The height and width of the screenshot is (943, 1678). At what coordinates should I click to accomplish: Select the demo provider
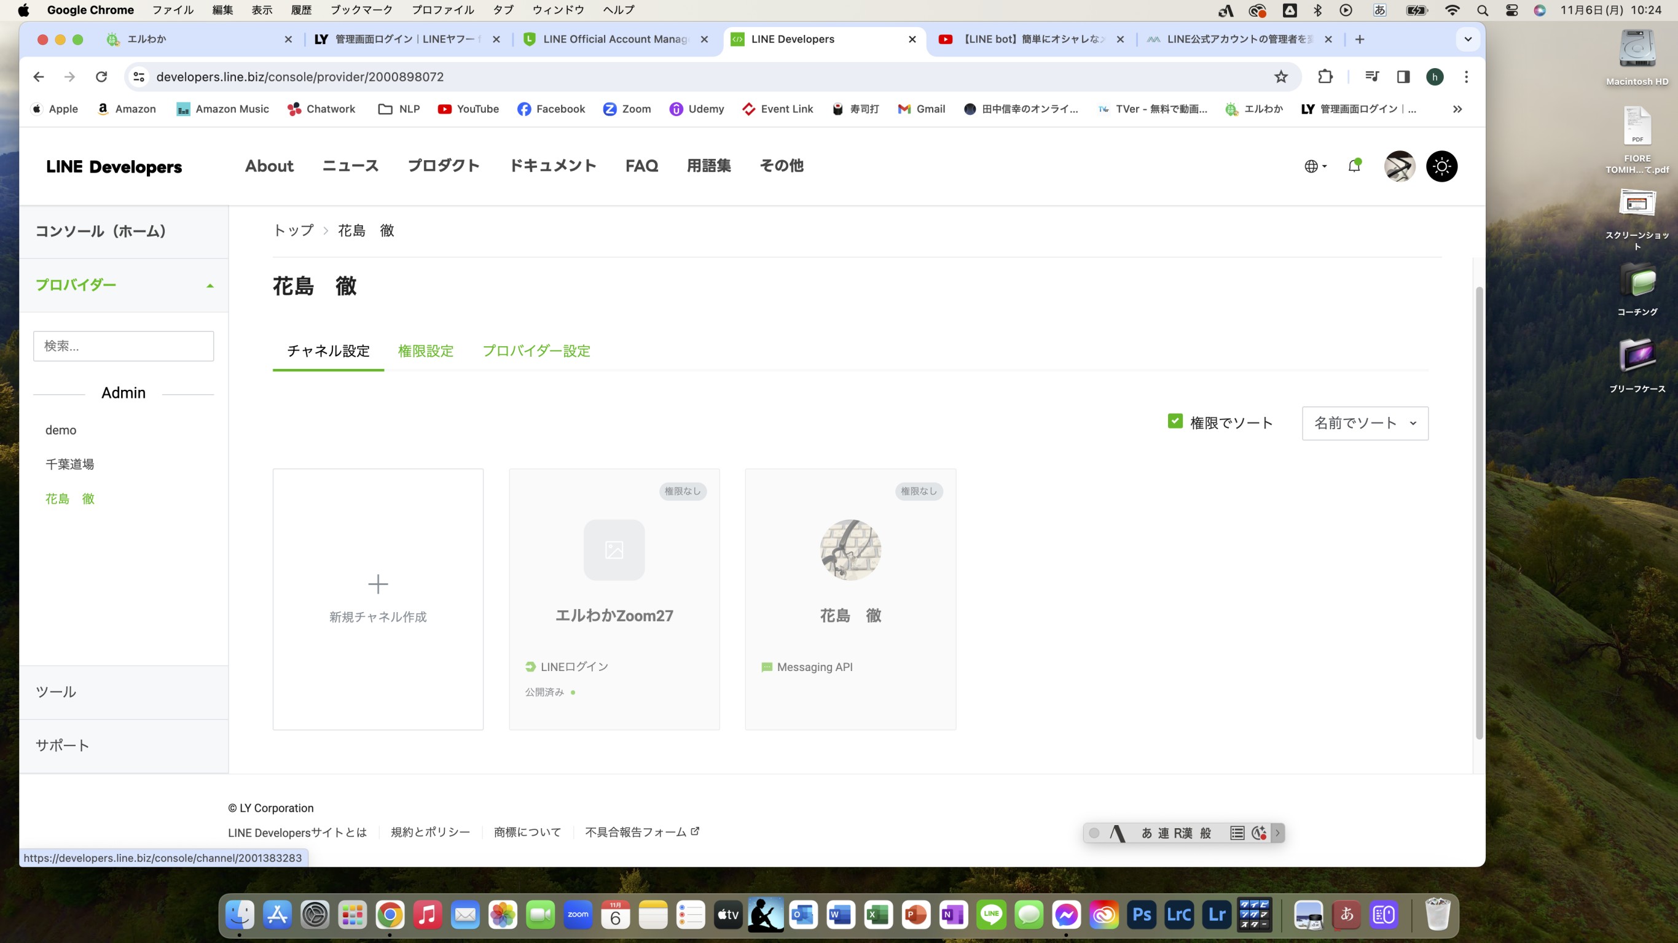pyautogui.click(x=61, y=430)
